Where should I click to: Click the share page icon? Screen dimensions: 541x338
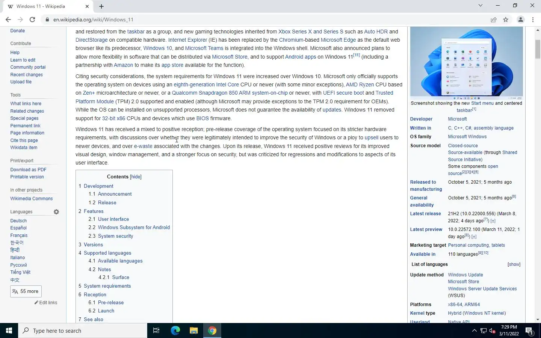tap(494, 20)
